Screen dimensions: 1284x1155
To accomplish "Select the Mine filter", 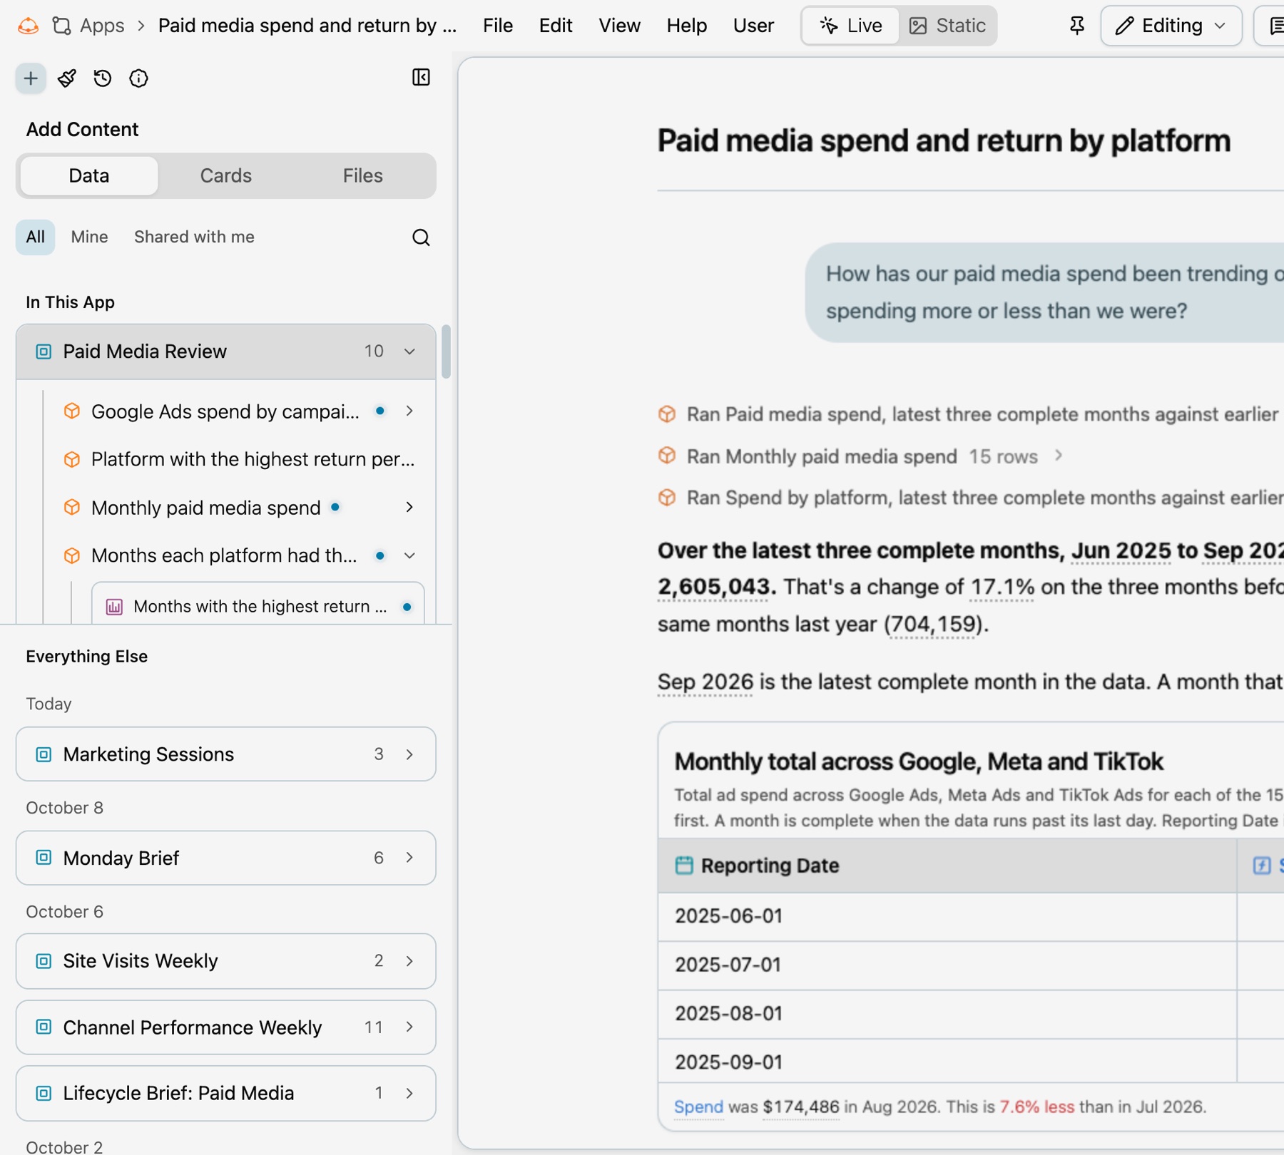I will pyautogui.click(x=89, y=237).
